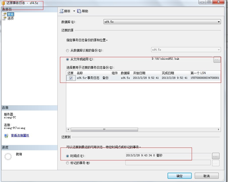Screen dimensions: 228x182
Task: Click the start date 2013/2/28 9:52:41 cell
Action: [x=146, y=78]
